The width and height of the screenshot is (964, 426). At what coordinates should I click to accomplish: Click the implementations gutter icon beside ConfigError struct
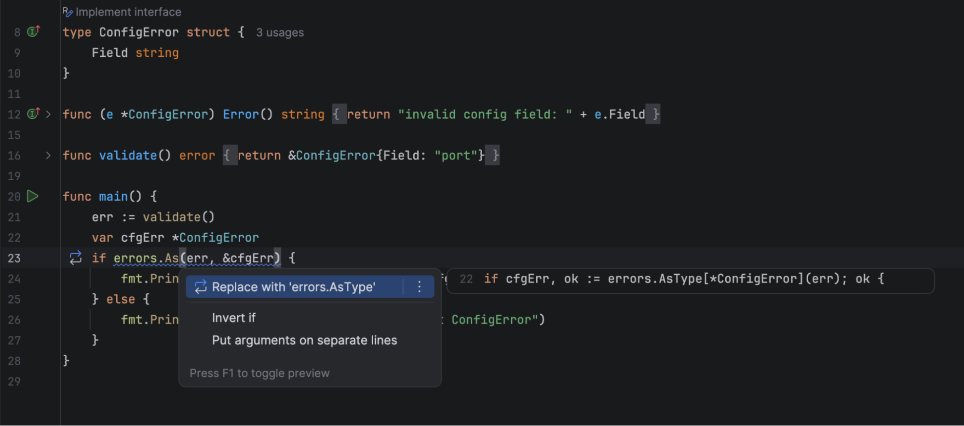[x=33, y=32]
